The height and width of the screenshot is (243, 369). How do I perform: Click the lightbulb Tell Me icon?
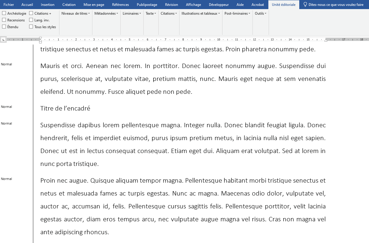(305, 5)
